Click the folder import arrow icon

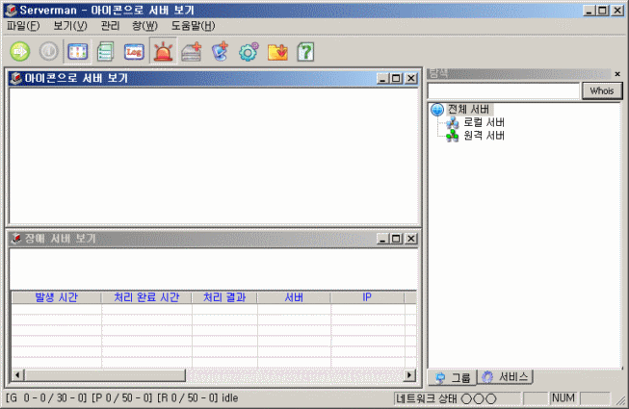point(277,52)
